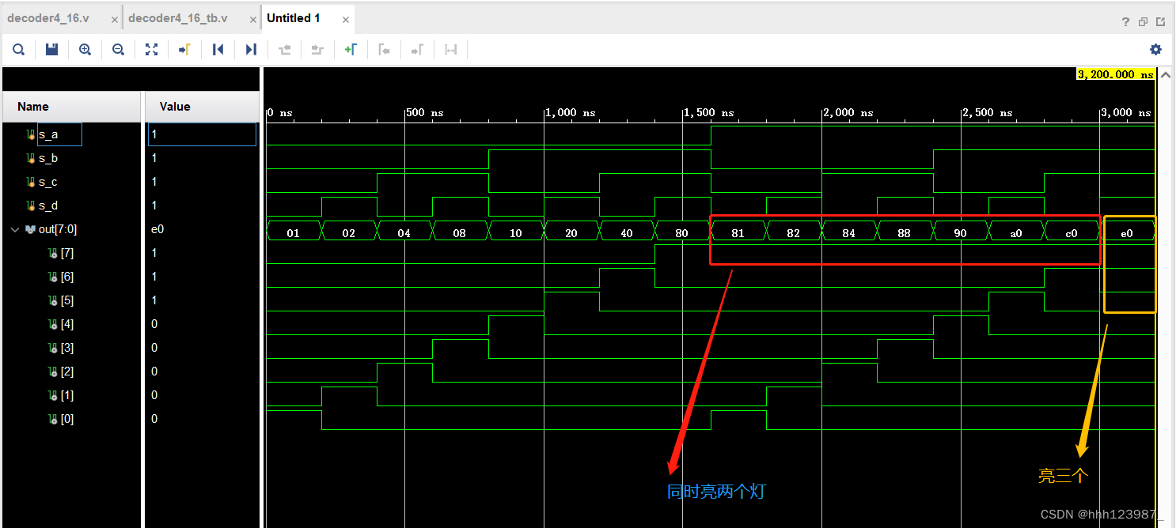Switch to decoder4_16.v tab
1176x528 pixels.
point(48,18)
